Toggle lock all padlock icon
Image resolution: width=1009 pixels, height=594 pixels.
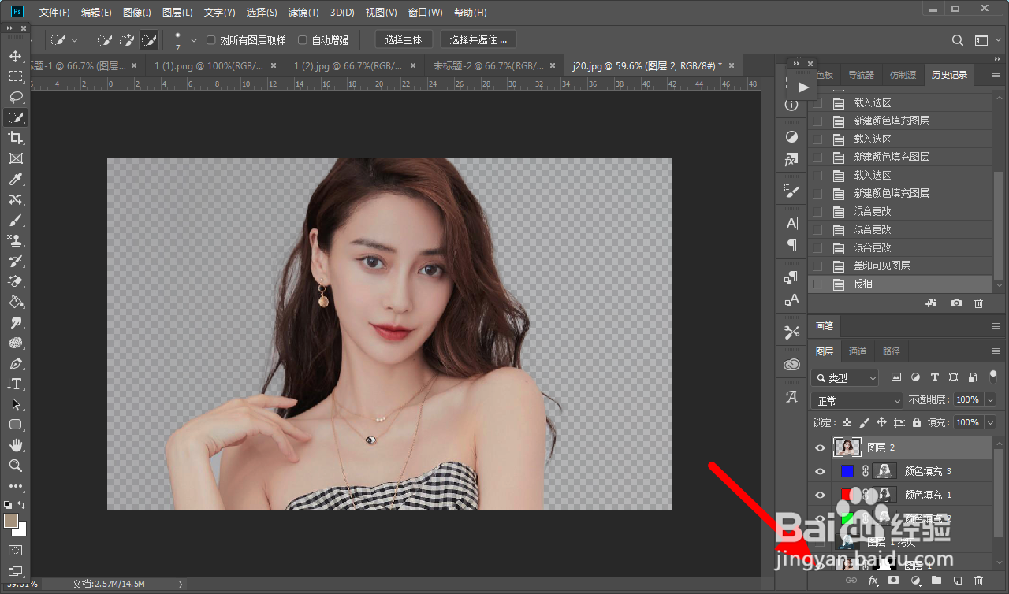pos(916,422)
